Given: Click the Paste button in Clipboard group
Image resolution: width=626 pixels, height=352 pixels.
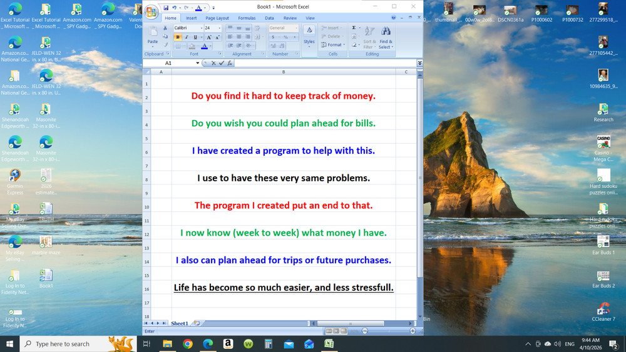Looking at the screenshot, I should (153, 37).
